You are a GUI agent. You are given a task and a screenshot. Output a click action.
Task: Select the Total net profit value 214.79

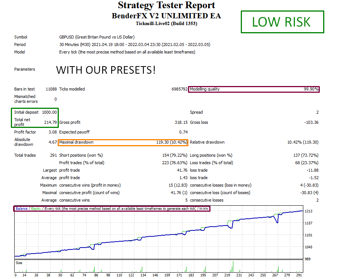click(51, 122)
